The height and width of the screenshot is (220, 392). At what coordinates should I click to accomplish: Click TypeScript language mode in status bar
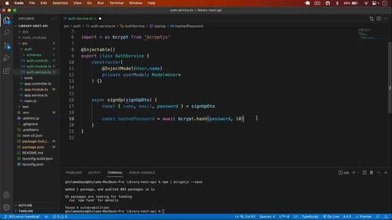[310, 216]
